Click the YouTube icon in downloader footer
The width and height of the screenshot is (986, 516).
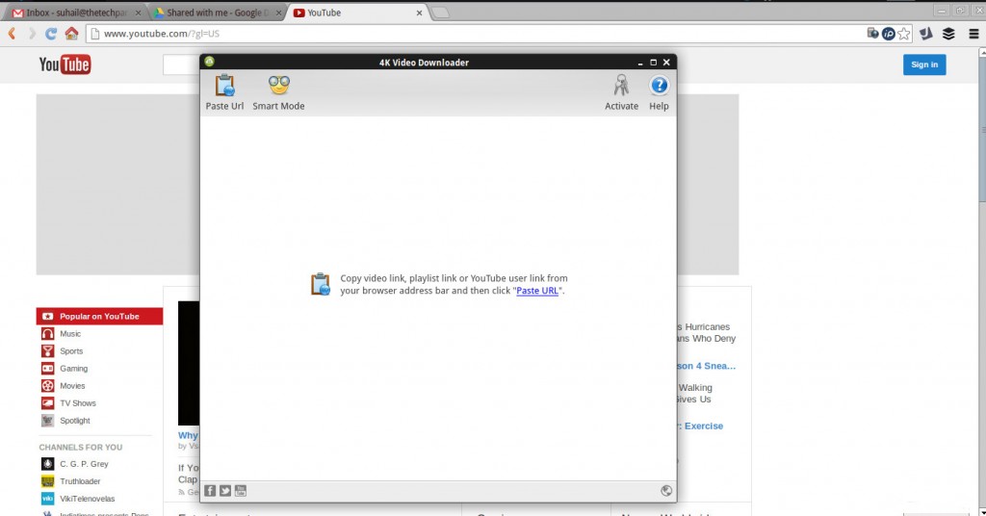(x=240, y=491)
